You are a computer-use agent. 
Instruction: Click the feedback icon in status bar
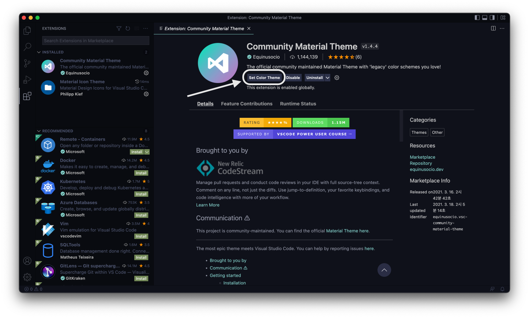[x=492, y=289]
